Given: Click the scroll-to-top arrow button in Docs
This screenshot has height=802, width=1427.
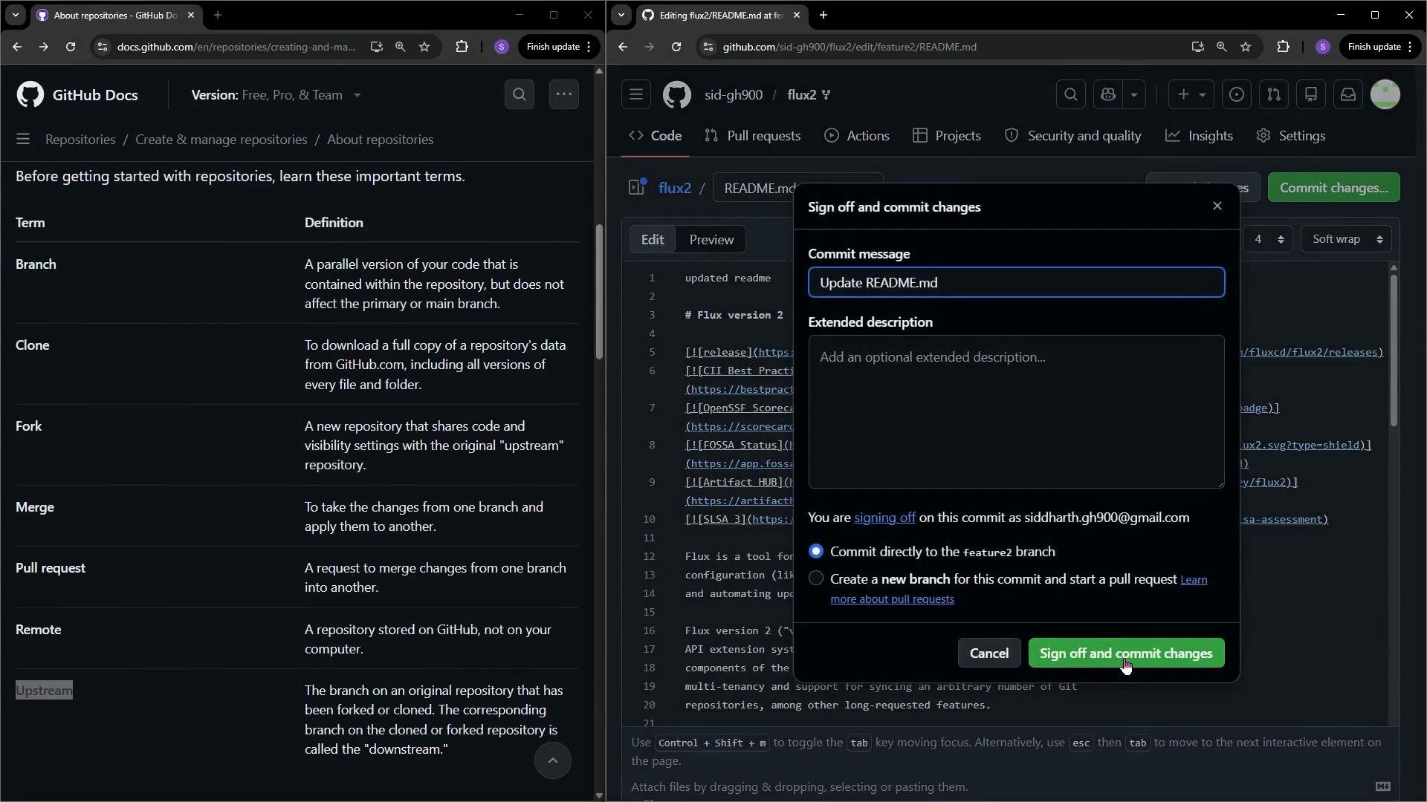Looking at the screenshot, I should (553, 760).
